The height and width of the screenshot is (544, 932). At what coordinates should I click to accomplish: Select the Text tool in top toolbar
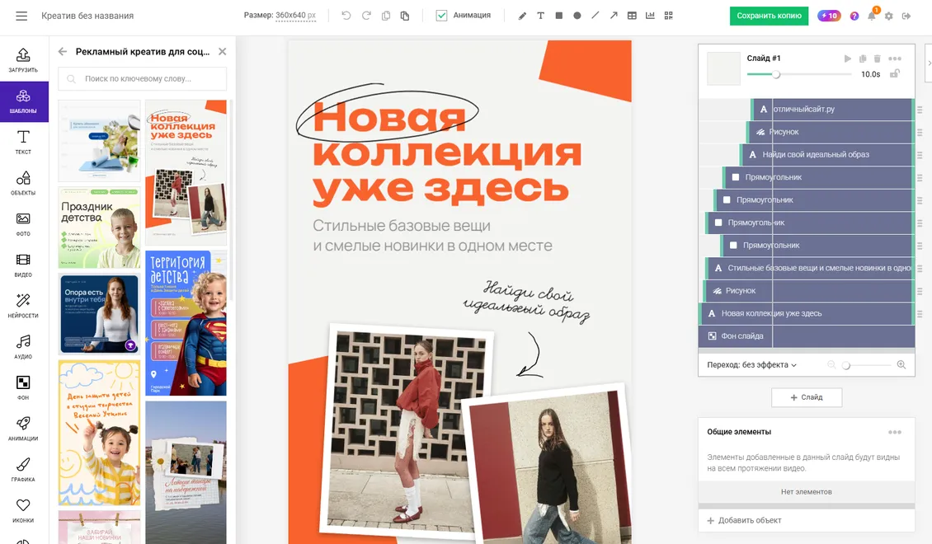tap(540, 16)
